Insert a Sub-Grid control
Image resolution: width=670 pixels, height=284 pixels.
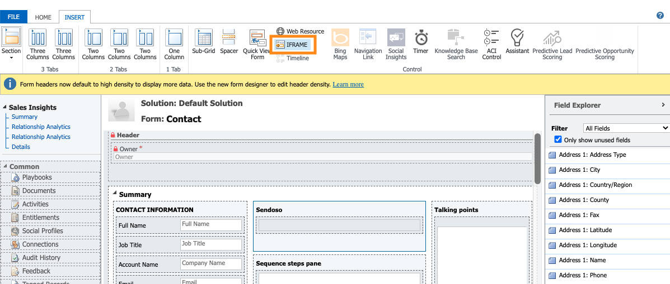pyautogui.click(x=203, y=41)
